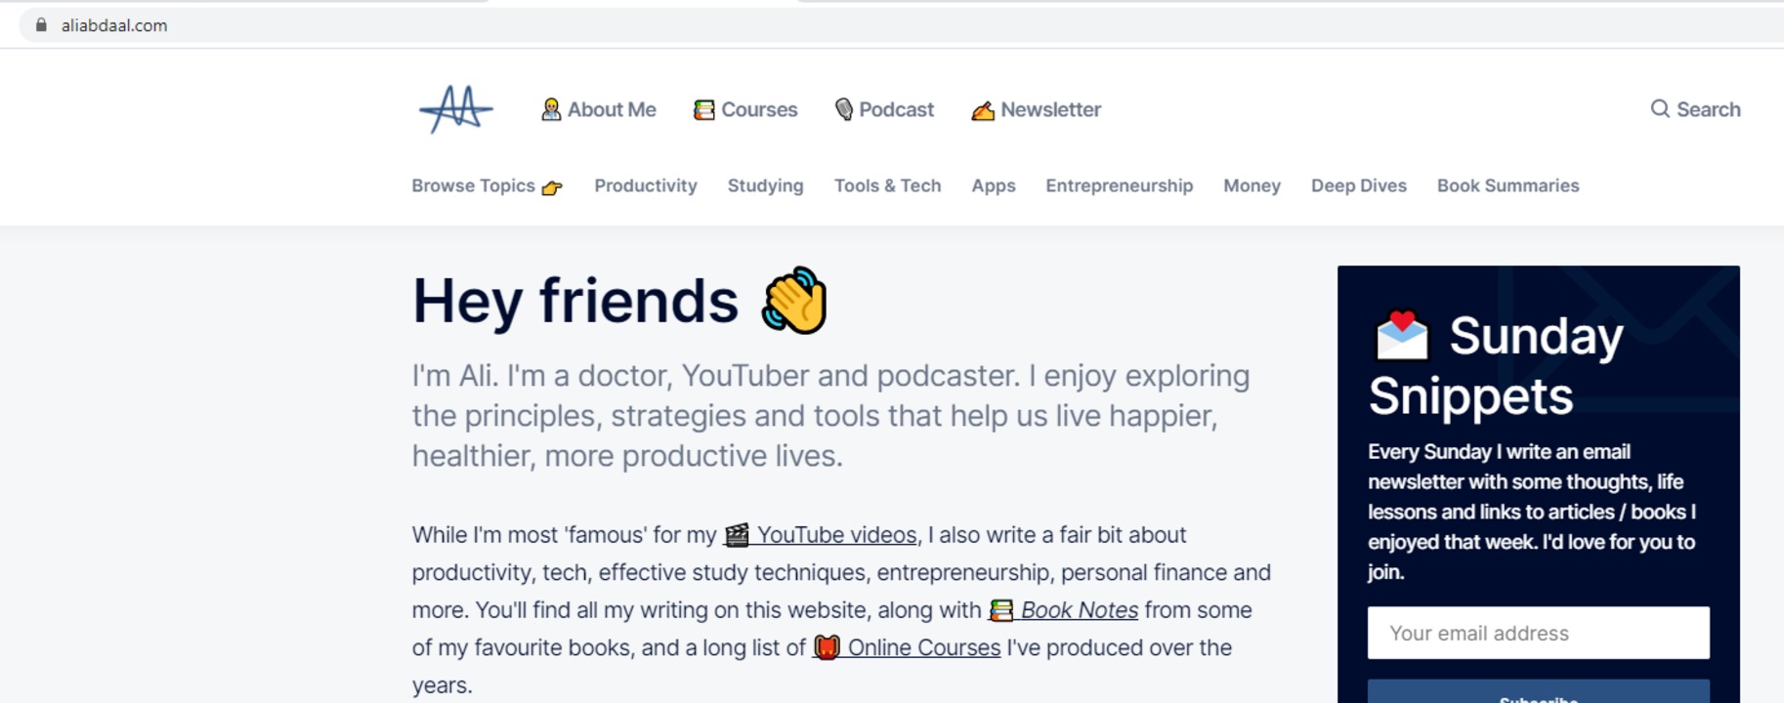
Task: Open the Deep Dives topic
Action: 1359,186
